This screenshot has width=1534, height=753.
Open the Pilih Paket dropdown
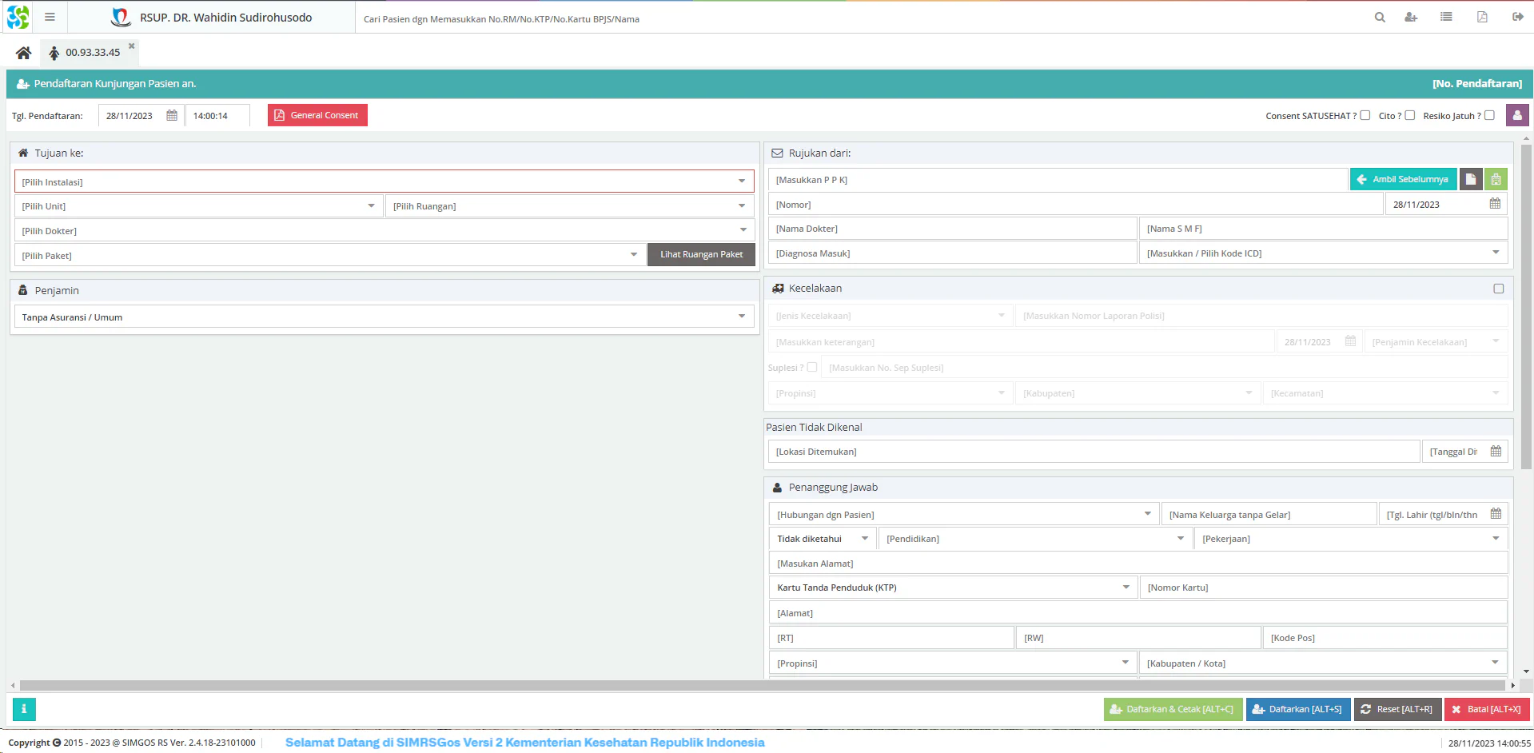point(634,255)
